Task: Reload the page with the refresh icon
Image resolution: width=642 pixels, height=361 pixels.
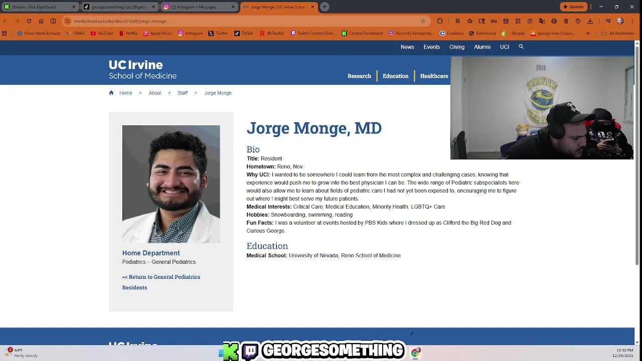Action: [29, 21]
